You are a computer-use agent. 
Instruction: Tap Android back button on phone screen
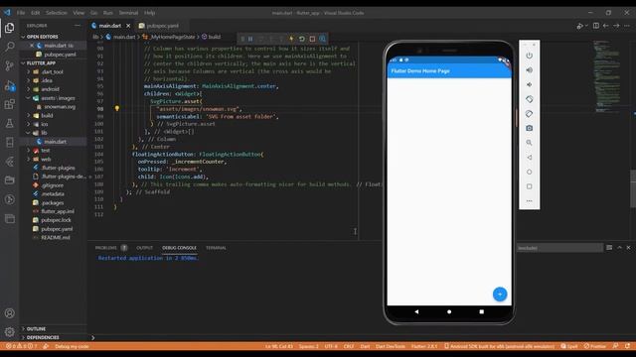pos(416,311)
